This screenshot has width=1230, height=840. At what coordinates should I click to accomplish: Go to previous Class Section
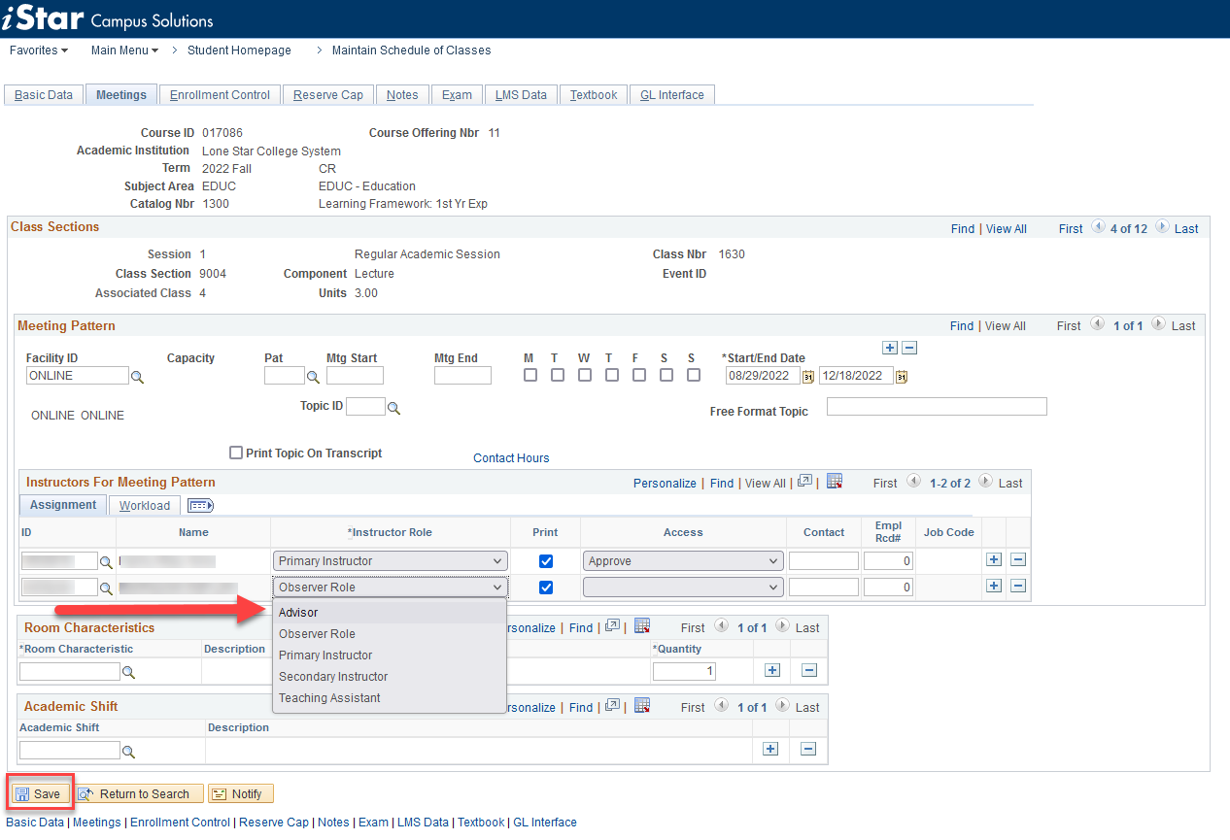coord(1098,228)
